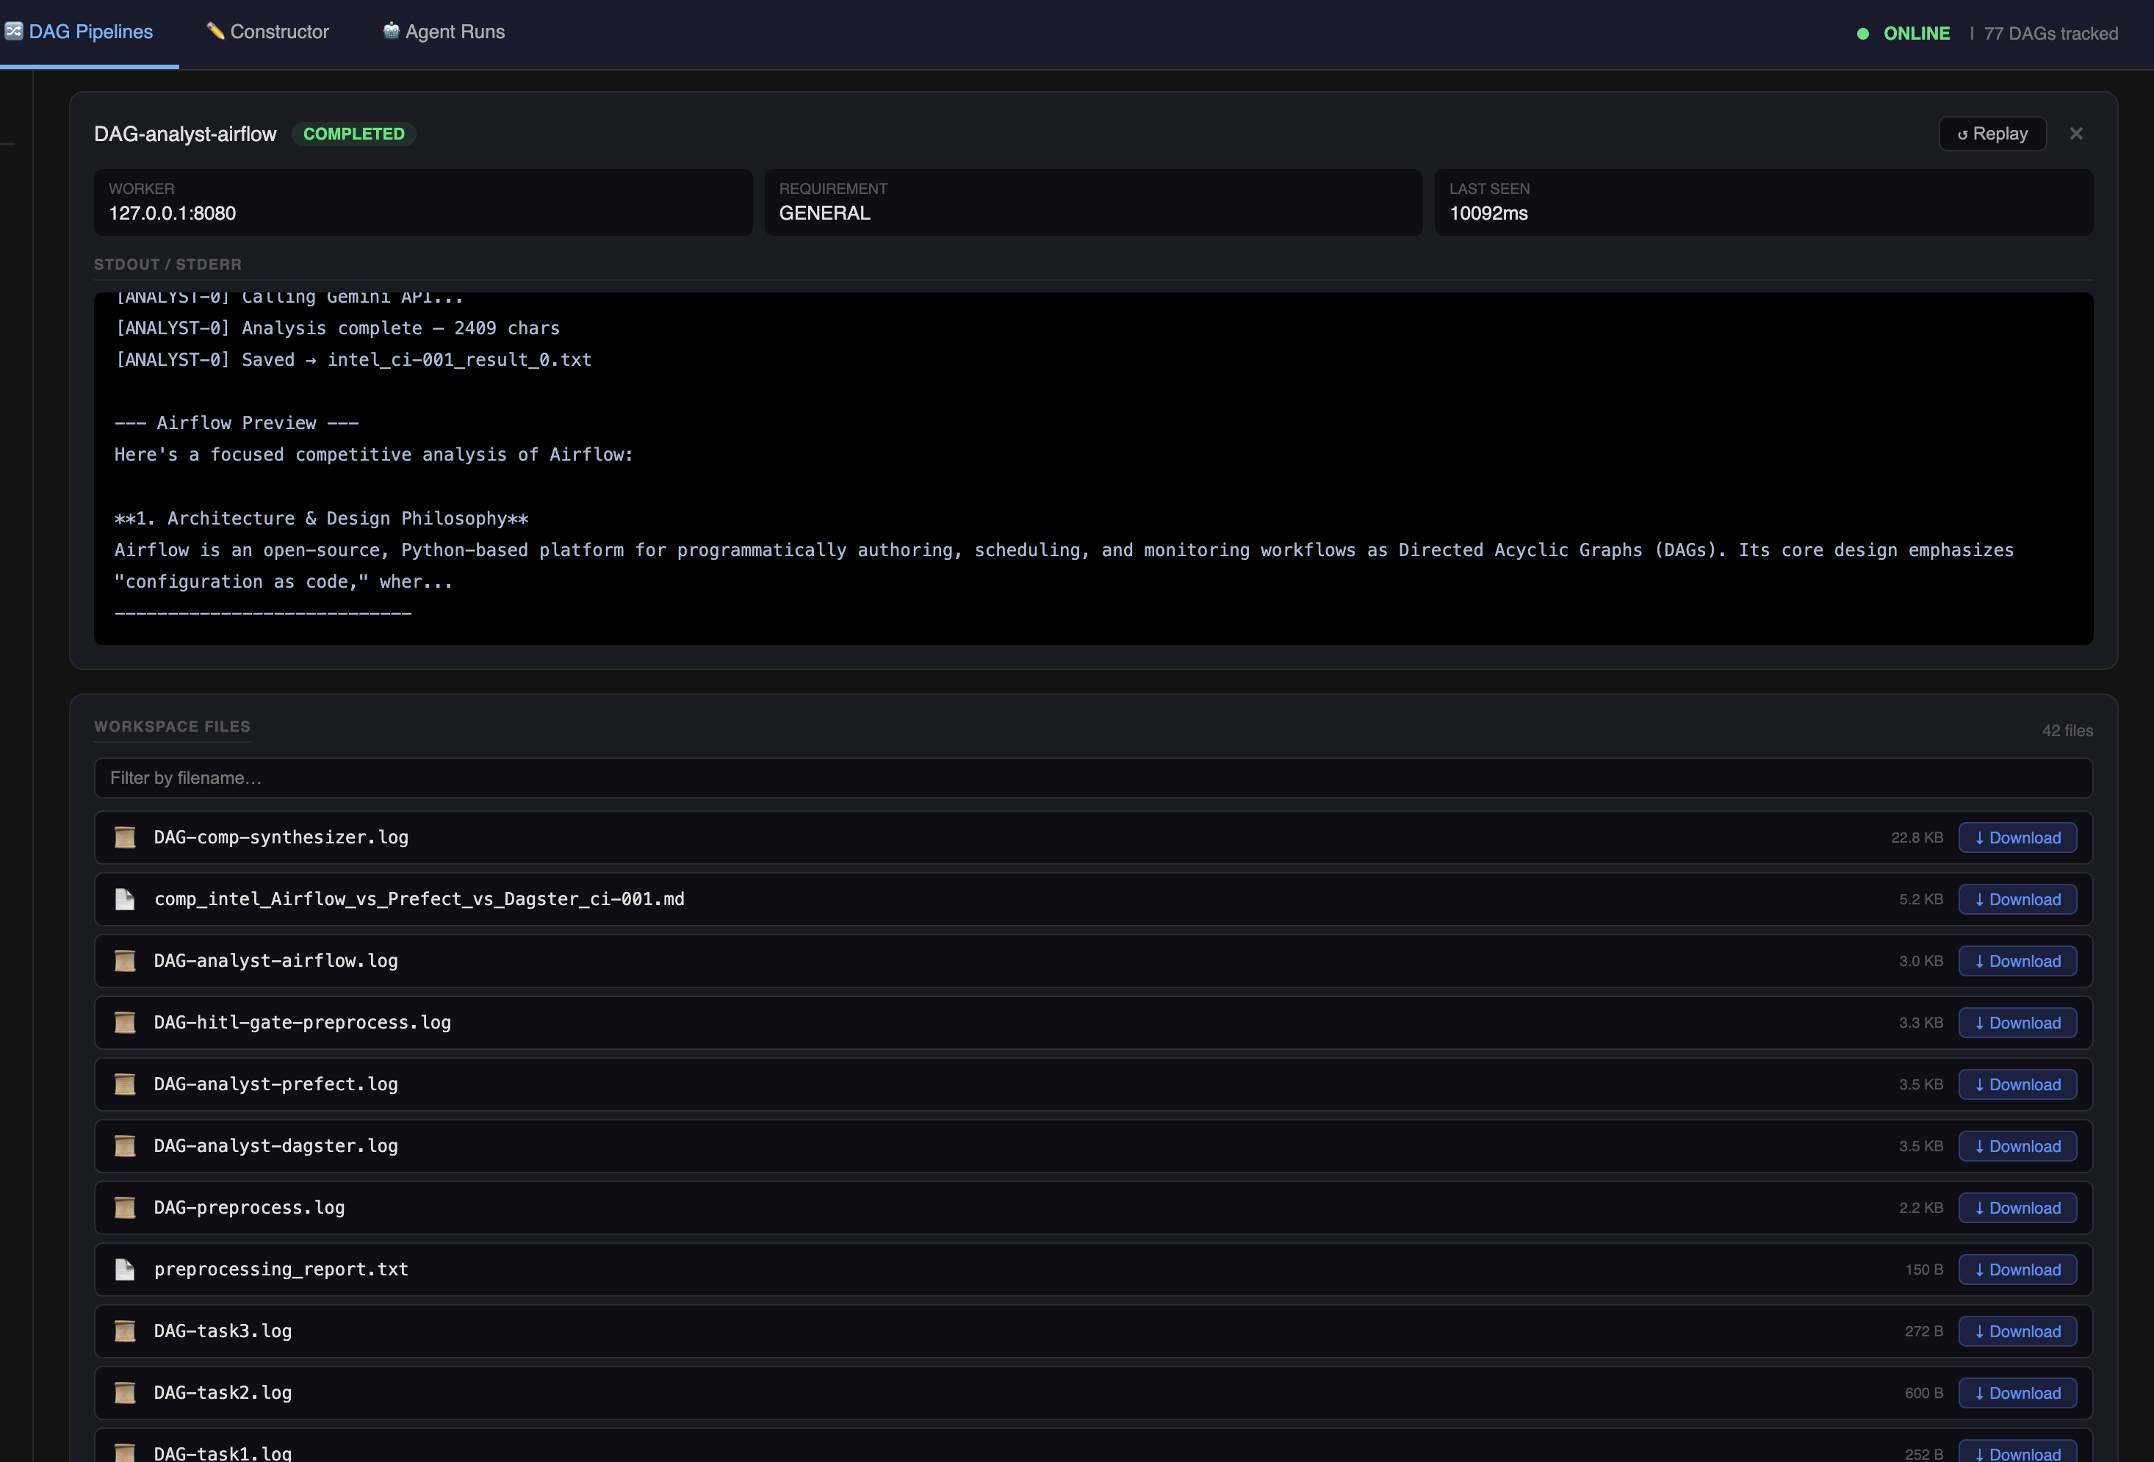Screen dimensions: 2154x1462
Task: Download DAG-task1.log
Action: point(2017,1452)
